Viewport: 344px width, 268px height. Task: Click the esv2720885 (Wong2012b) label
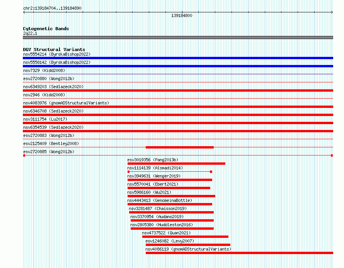[x=49, y=152]
